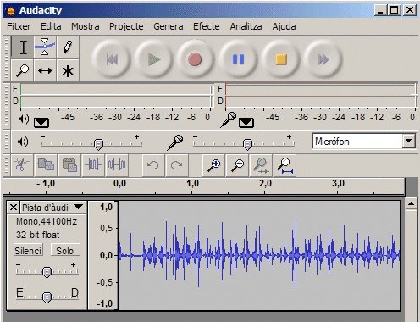Pause with the Pause button

click(238, 59)
